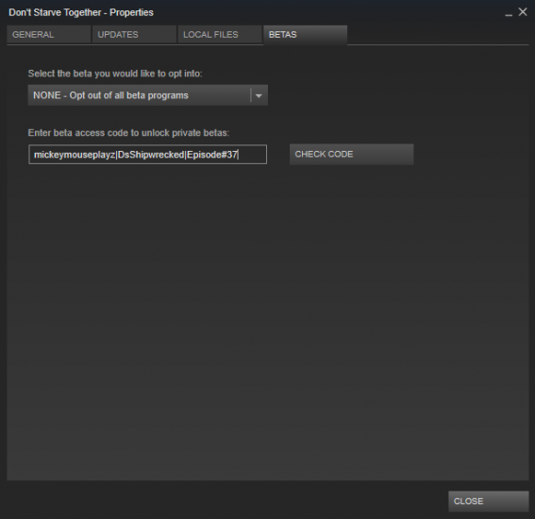The height and width of the screenshot is (519, 535).
Task: Go to the Local Files tab
Action: coord(220,35)
